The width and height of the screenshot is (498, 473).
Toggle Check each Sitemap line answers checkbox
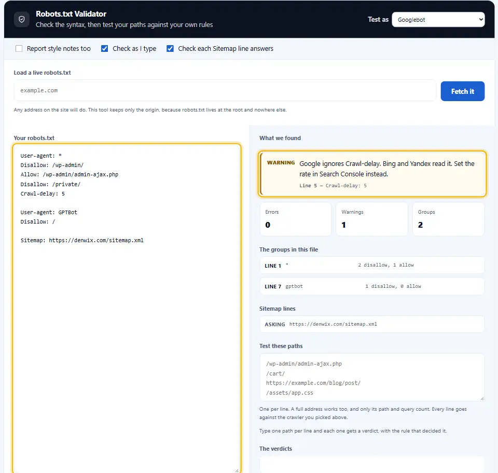(x=170, y=49)
